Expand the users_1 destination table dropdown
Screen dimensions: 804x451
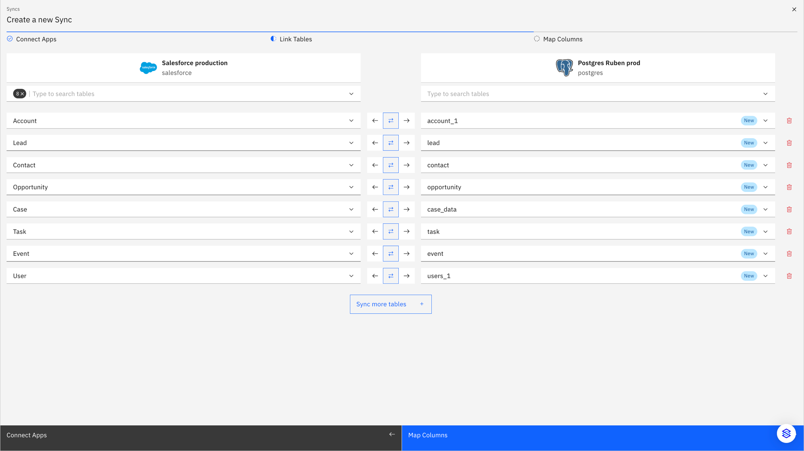tap(765, 276)
